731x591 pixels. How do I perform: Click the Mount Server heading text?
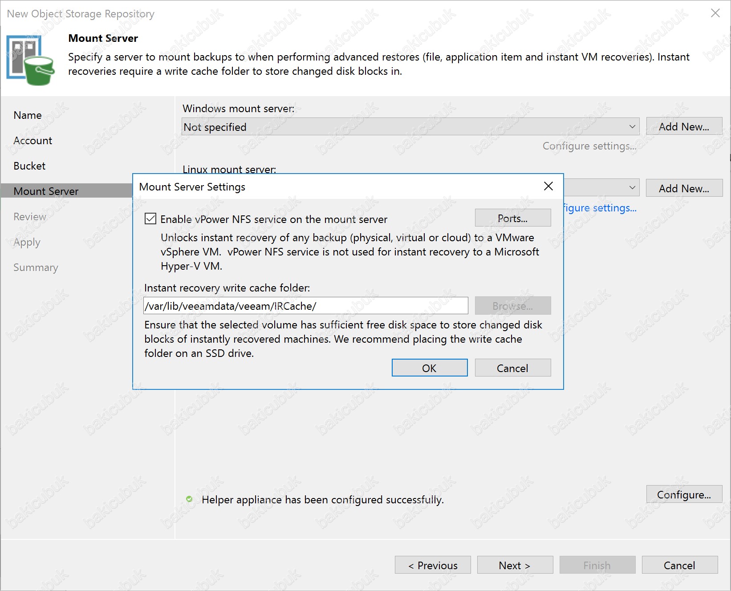103,38
